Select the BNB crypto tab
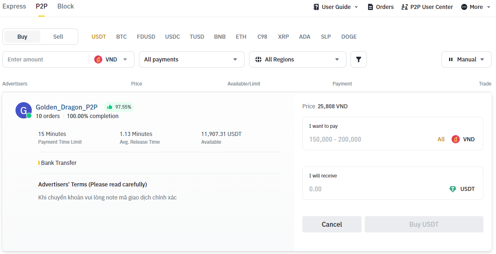The image size is (496, 254). point(220,37)
